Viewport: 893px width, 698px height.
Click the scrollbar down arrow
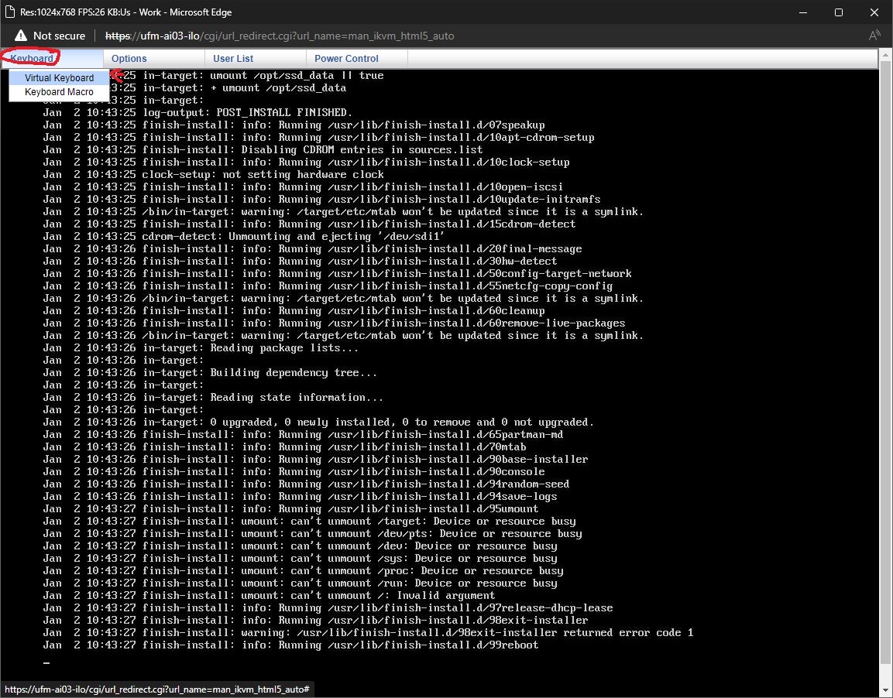[885, 689]
